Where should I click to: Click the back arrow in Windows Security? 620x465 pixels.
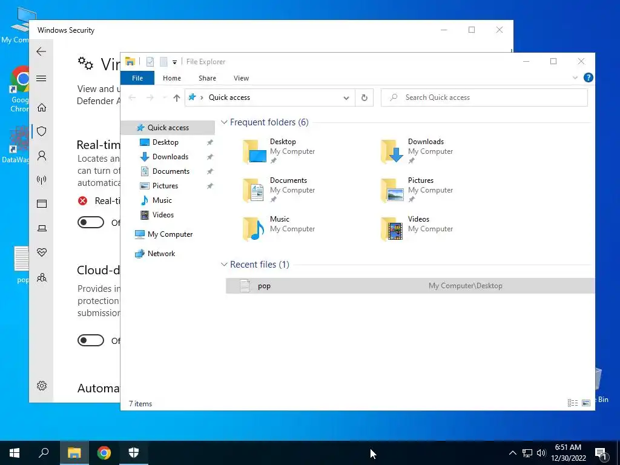(41, 51)
